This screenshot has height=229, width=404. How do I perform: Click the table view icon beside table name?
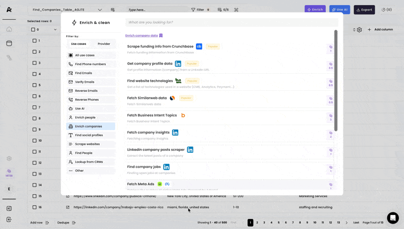click(x=113, y=10)
